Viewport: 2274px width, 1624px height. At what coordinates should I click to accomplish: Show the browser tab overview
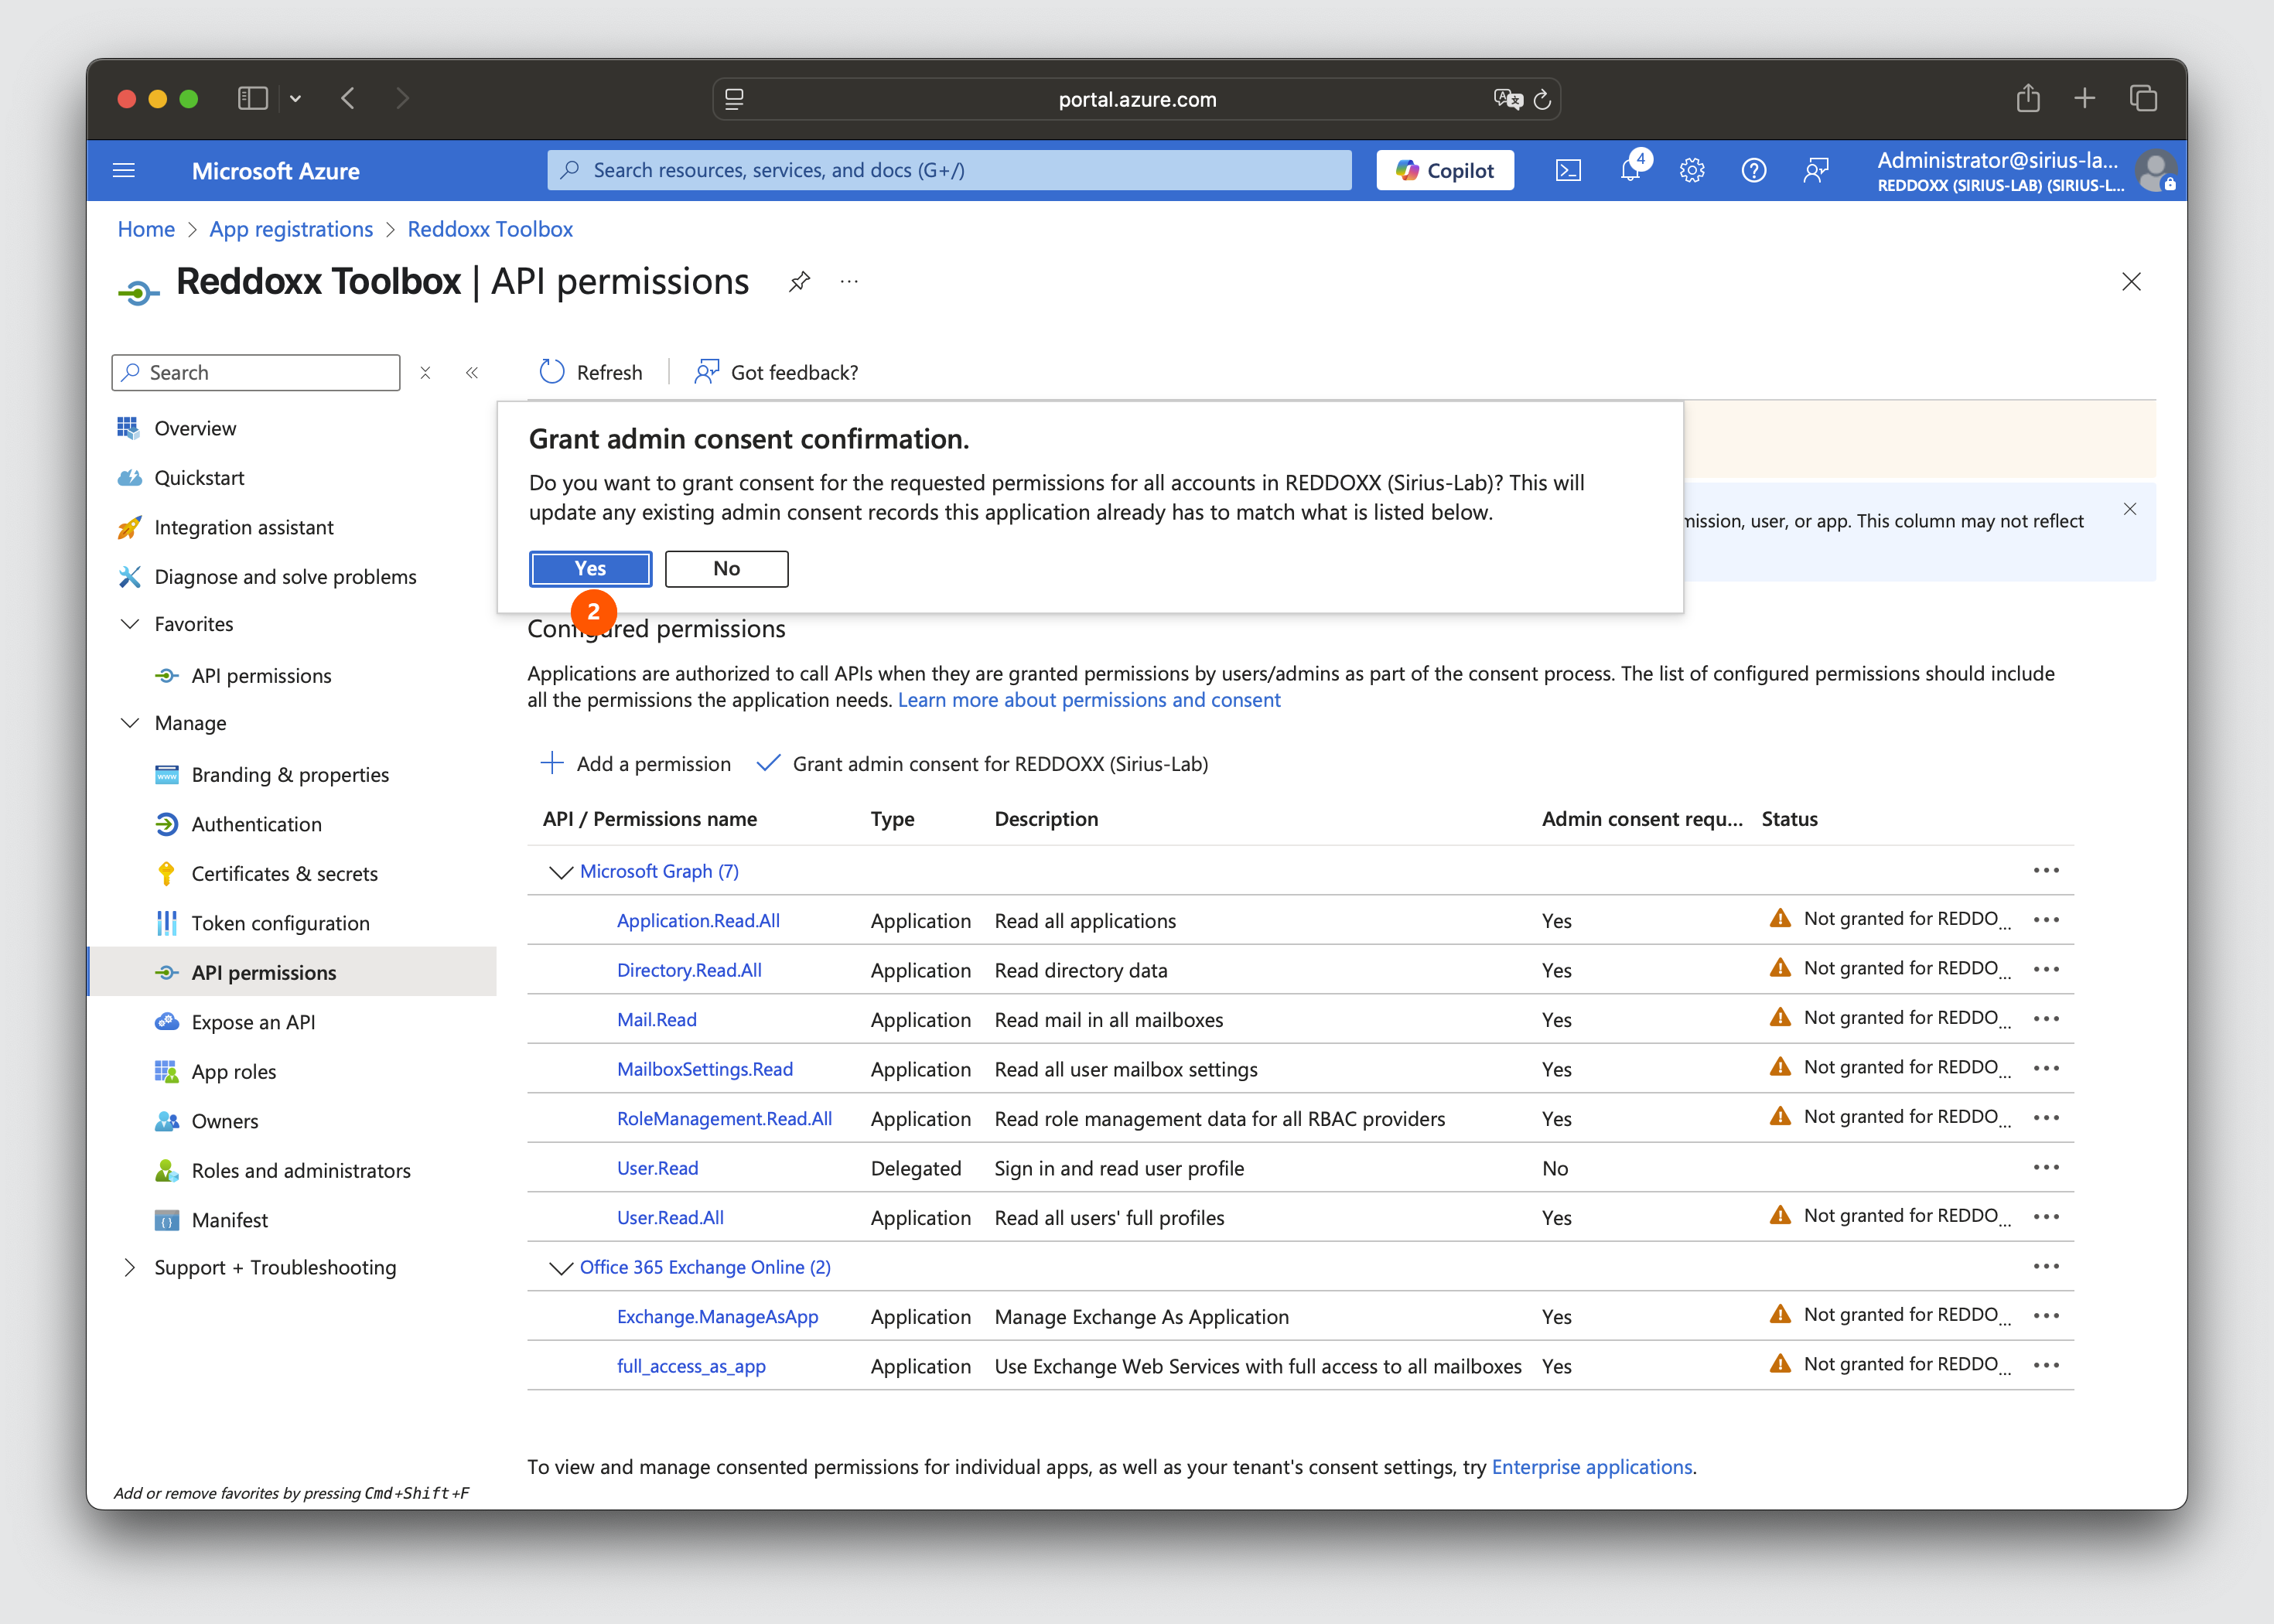click(x=2143, y=98)
